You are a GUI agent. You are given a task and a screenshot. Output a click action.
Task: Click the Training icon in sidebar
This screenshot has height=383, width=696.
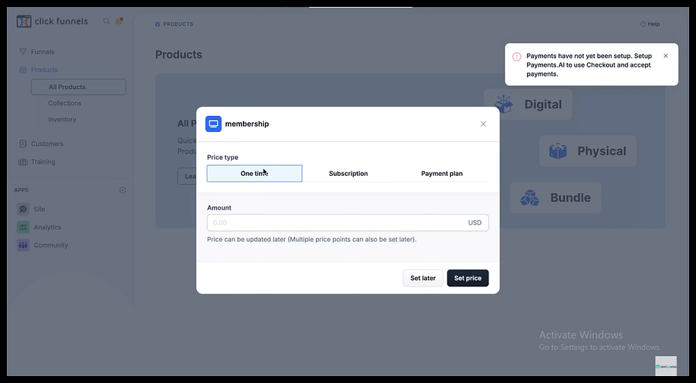coord(23,162)
